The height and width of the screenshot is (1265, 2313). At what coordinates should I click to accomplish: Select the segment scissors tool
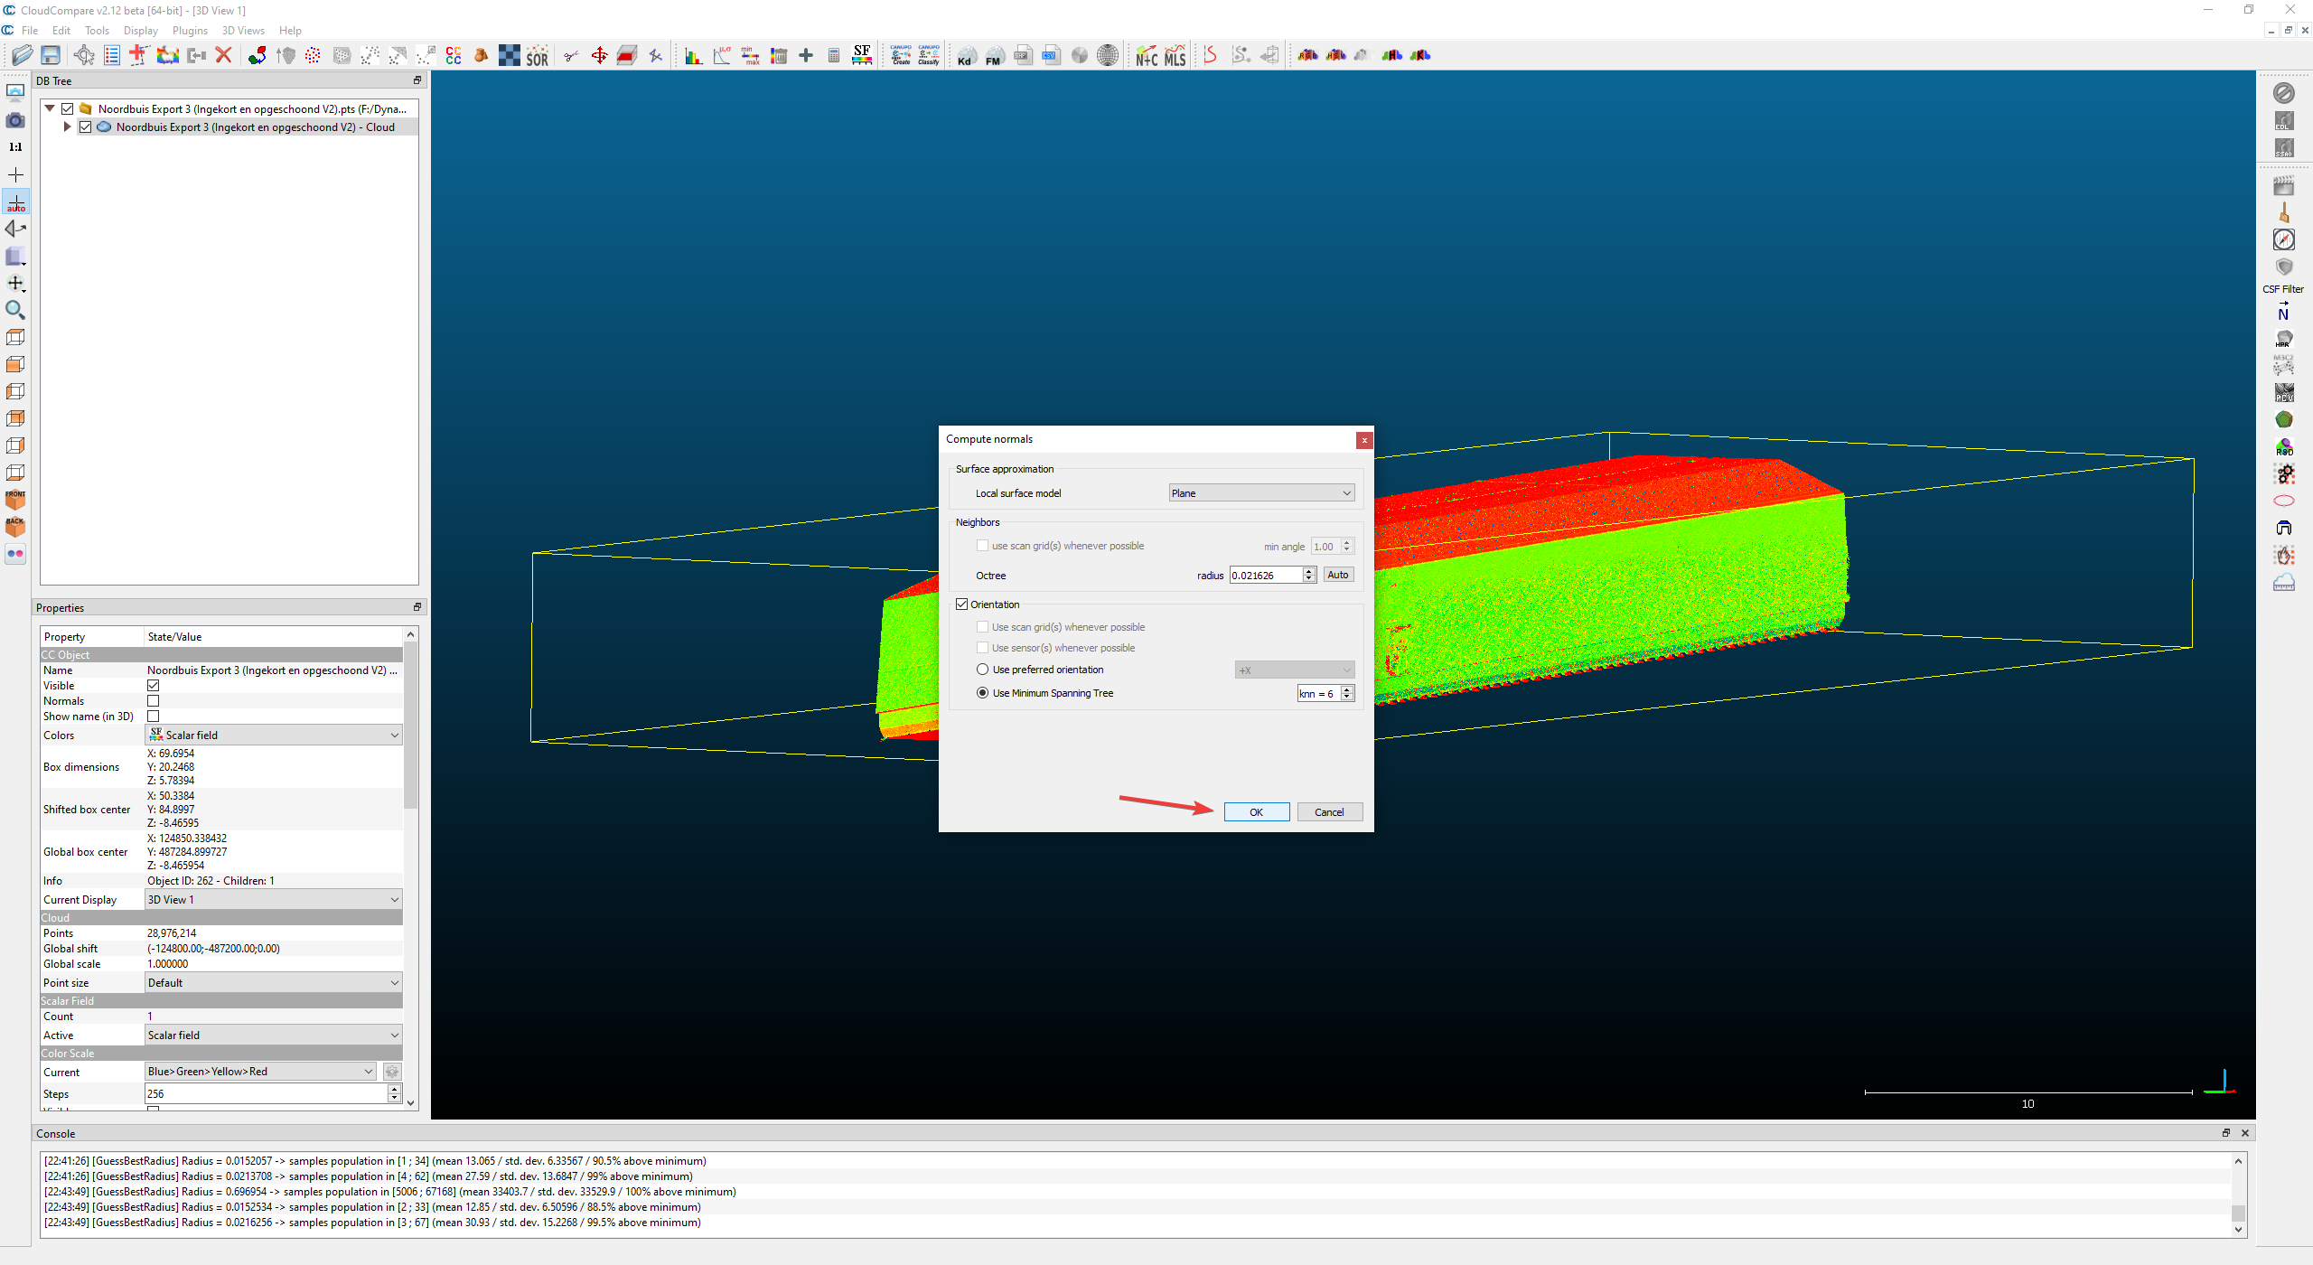point(571,56)
